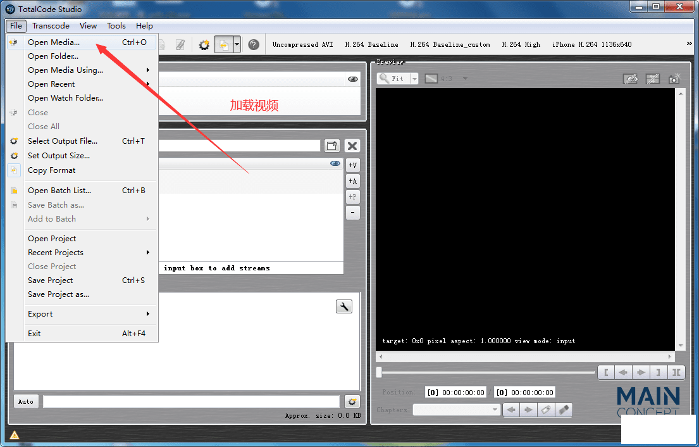Click the clear in/out marks button
Image resolution: width=699 pixels, height=447 pixels.
point(676,372)
